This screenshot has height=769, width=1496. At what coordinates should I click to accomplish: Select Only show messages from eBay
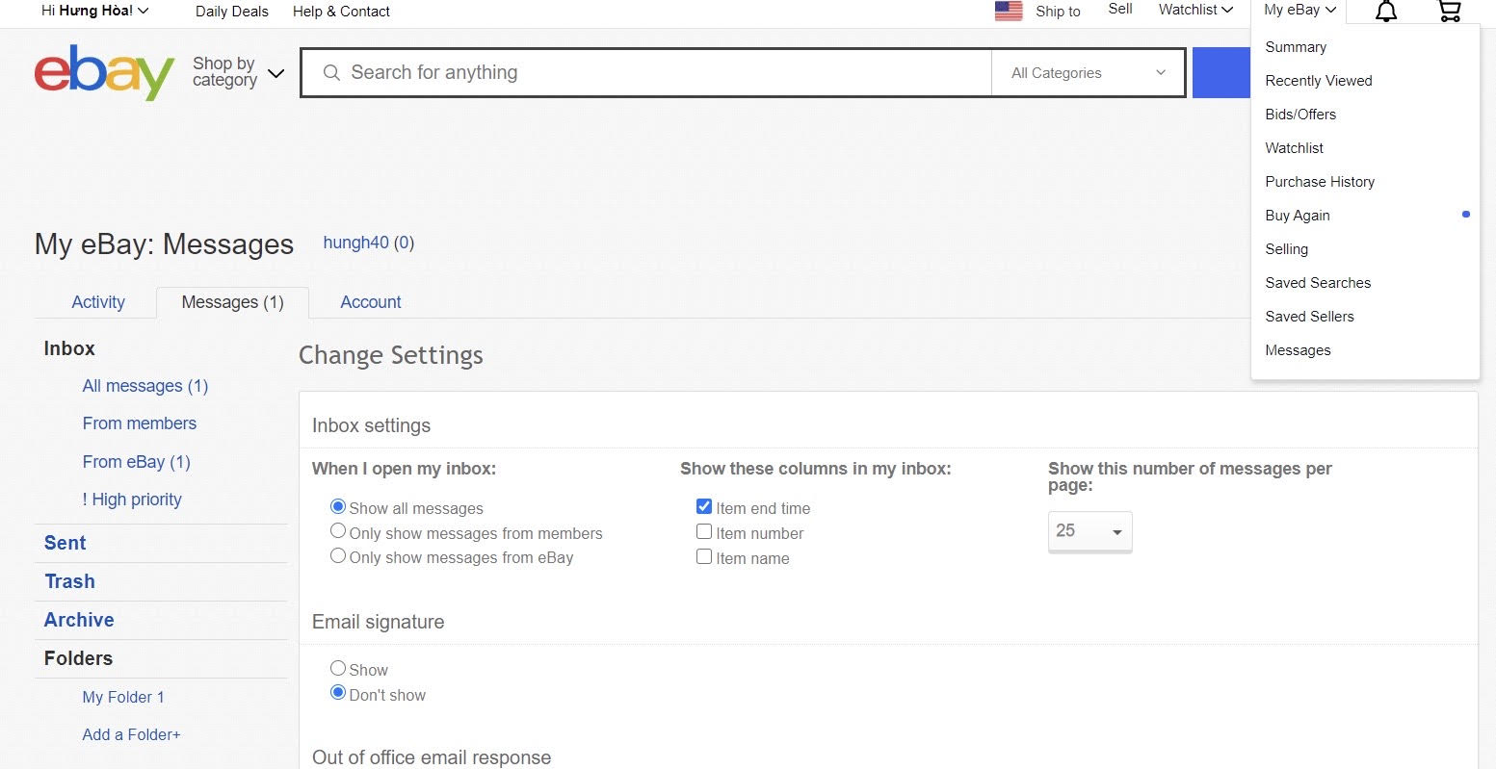[x=338, y=556]
